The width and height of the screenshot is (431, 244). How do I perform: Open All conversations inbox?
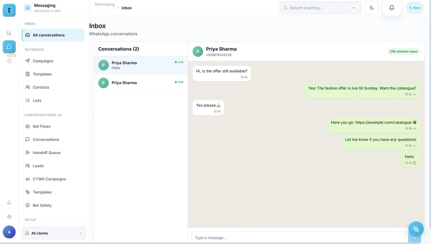(x=53, y=35)
